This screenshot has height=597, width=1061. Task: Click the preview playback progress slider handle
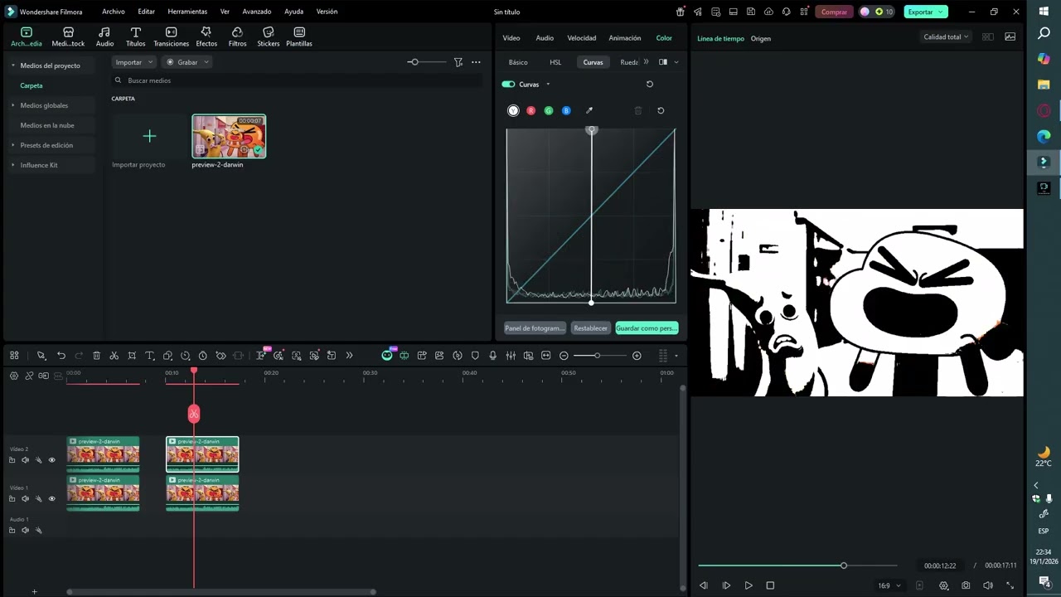[843, 565]
